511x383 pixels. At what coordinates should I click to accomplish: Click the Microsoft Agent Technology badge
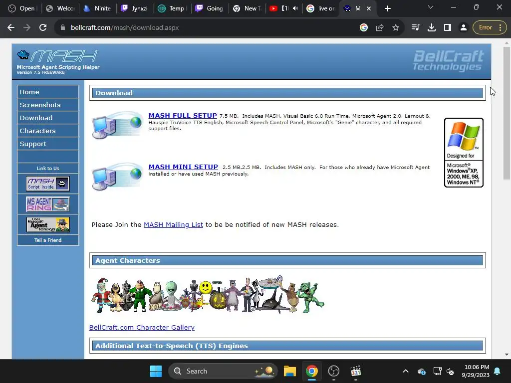click(x=48, y=225)
